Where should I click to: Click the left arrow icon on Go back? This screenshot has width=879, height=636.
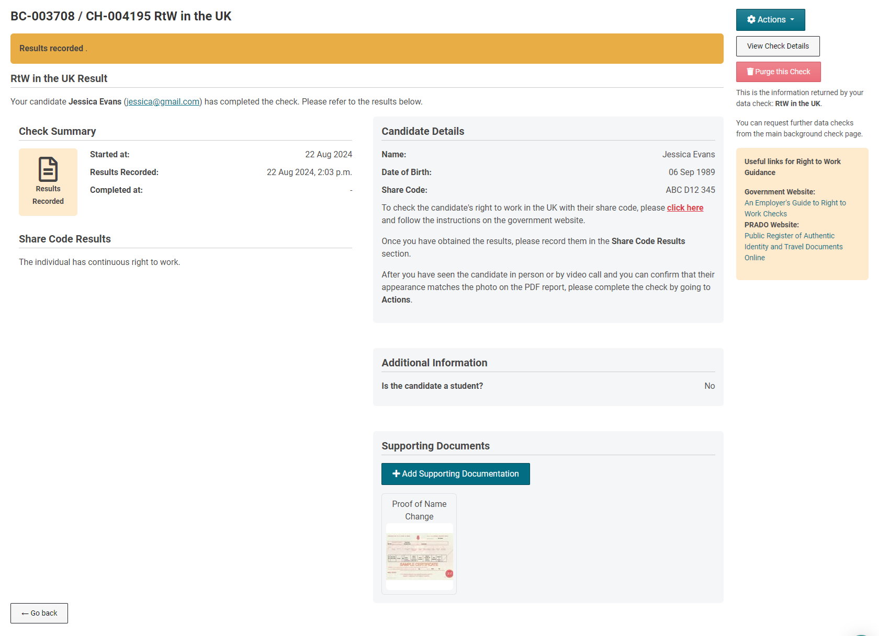25,614
